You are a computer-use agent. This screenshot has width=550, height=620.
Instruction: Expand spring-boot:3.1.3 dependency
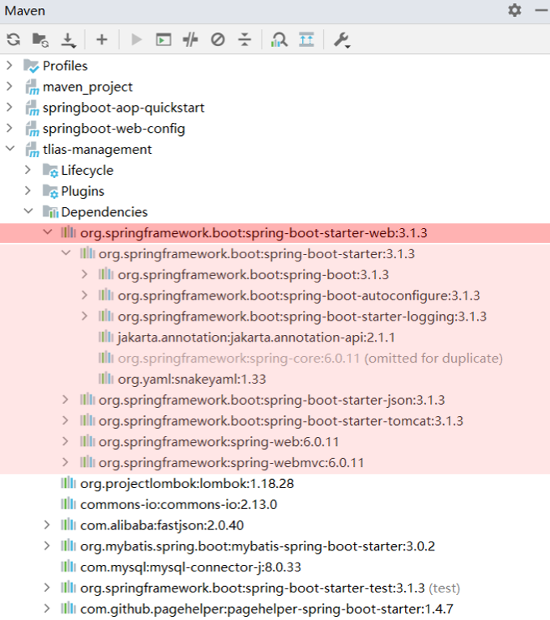pyautogui.click(x=84, y=274)
